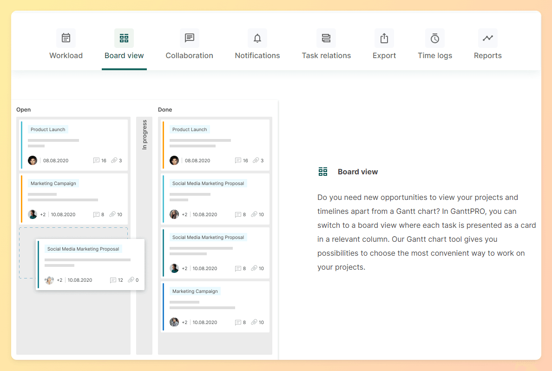Click the Task relations icon
Screen dimensions: 552x371
click(x=326, y=38)
